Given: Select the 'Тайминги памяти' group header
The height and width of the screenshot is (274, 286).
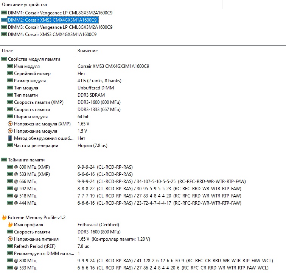Looking at the screenshot, I should (x=26, y=160).
